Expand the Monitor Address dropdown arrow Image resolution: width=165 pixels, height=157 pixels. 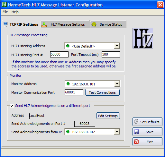coord(117,84)
